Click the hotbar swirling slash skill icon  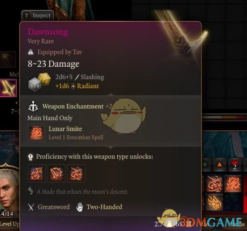214,184
